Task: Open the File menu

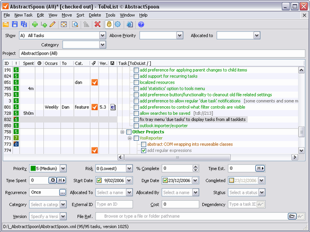Action: 7,15
